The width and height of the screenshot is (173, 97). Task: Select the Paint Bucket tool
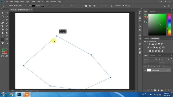[x=7, y=30]
